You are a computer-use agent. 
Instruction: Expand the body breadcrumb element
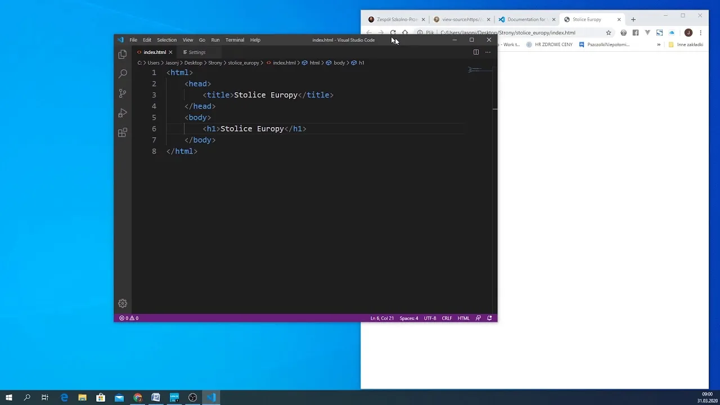(x=339, y=63)
